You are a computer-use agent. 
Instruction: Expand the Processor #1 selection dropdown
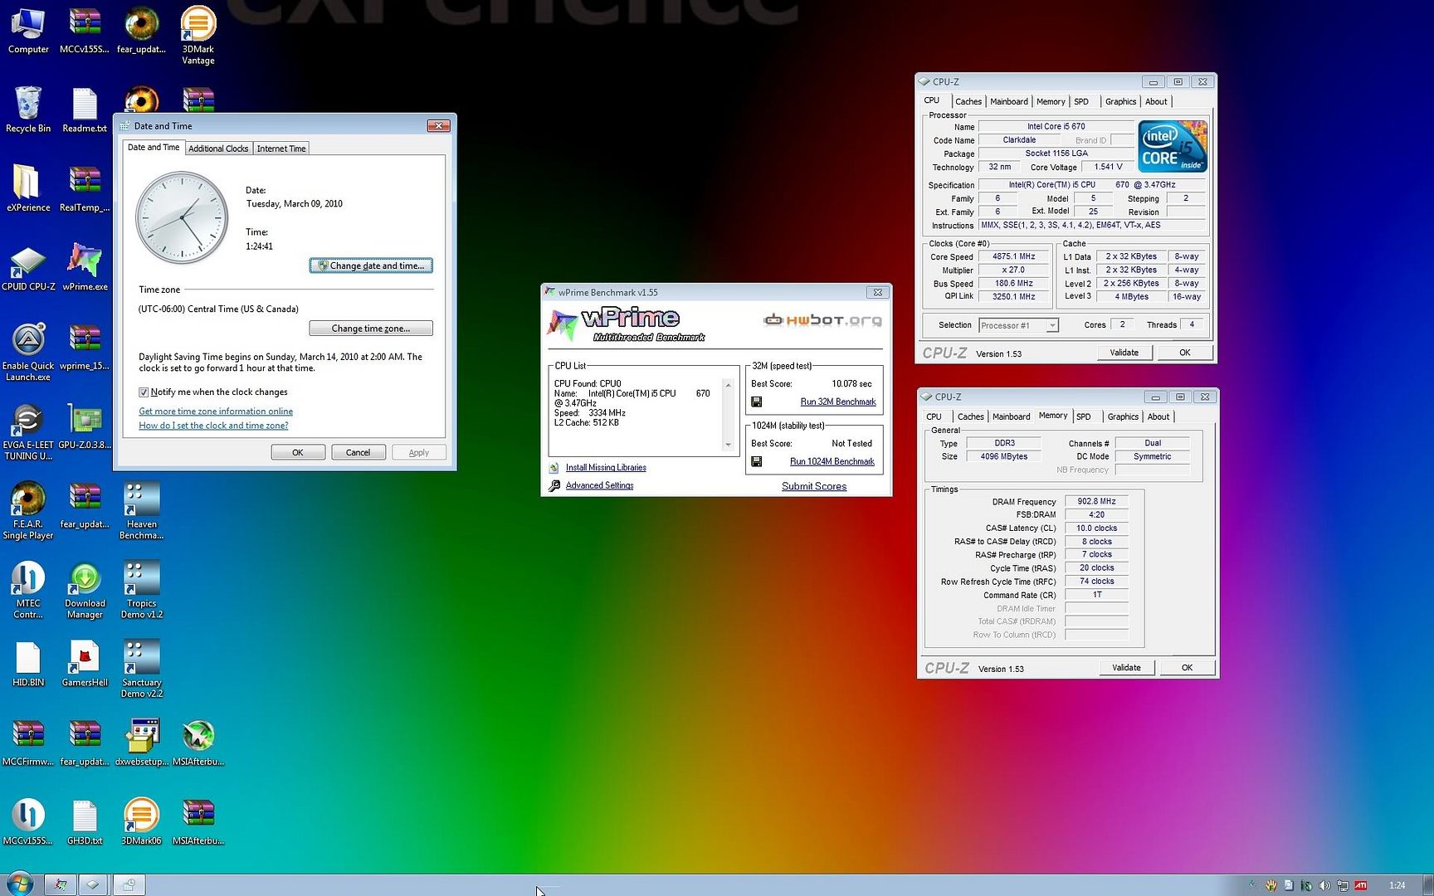pyautogui.click(x=1051, y=325)
